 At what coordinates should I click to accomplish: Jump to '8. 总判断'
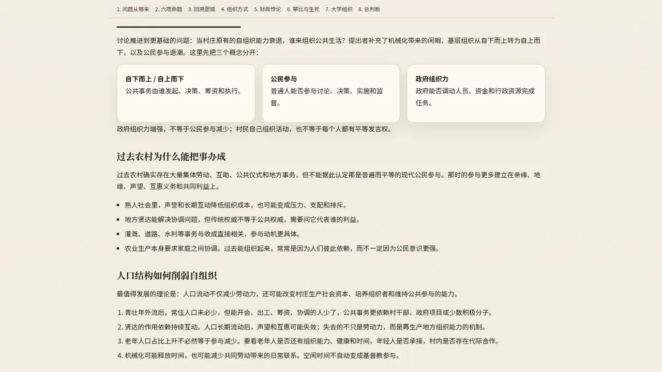[369, 9]
